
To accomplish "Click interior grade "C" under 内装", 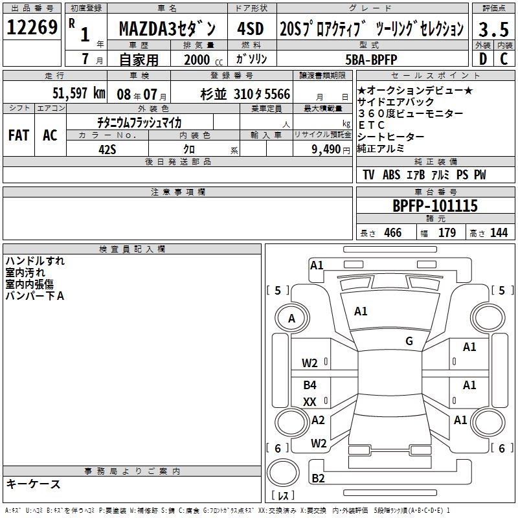I will 504,59.
